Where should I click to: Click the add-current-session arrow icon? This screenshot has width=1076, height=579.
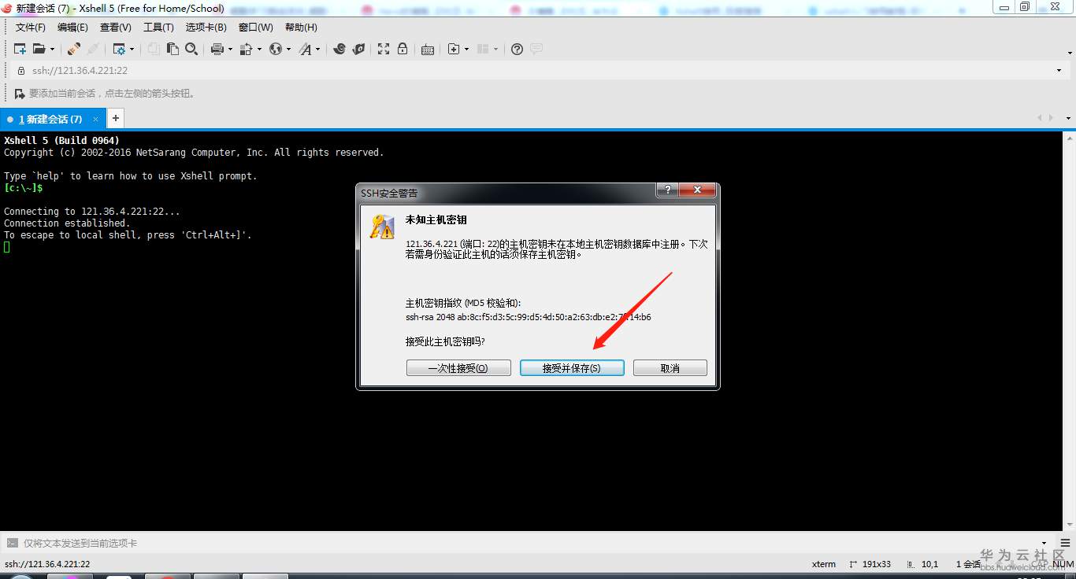pos(20,94)
